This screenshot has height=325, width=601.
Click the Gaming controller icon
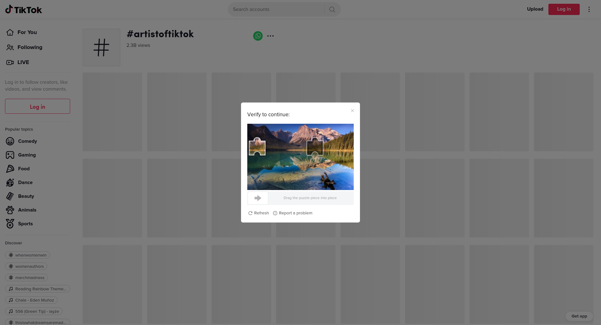point(10,155)
